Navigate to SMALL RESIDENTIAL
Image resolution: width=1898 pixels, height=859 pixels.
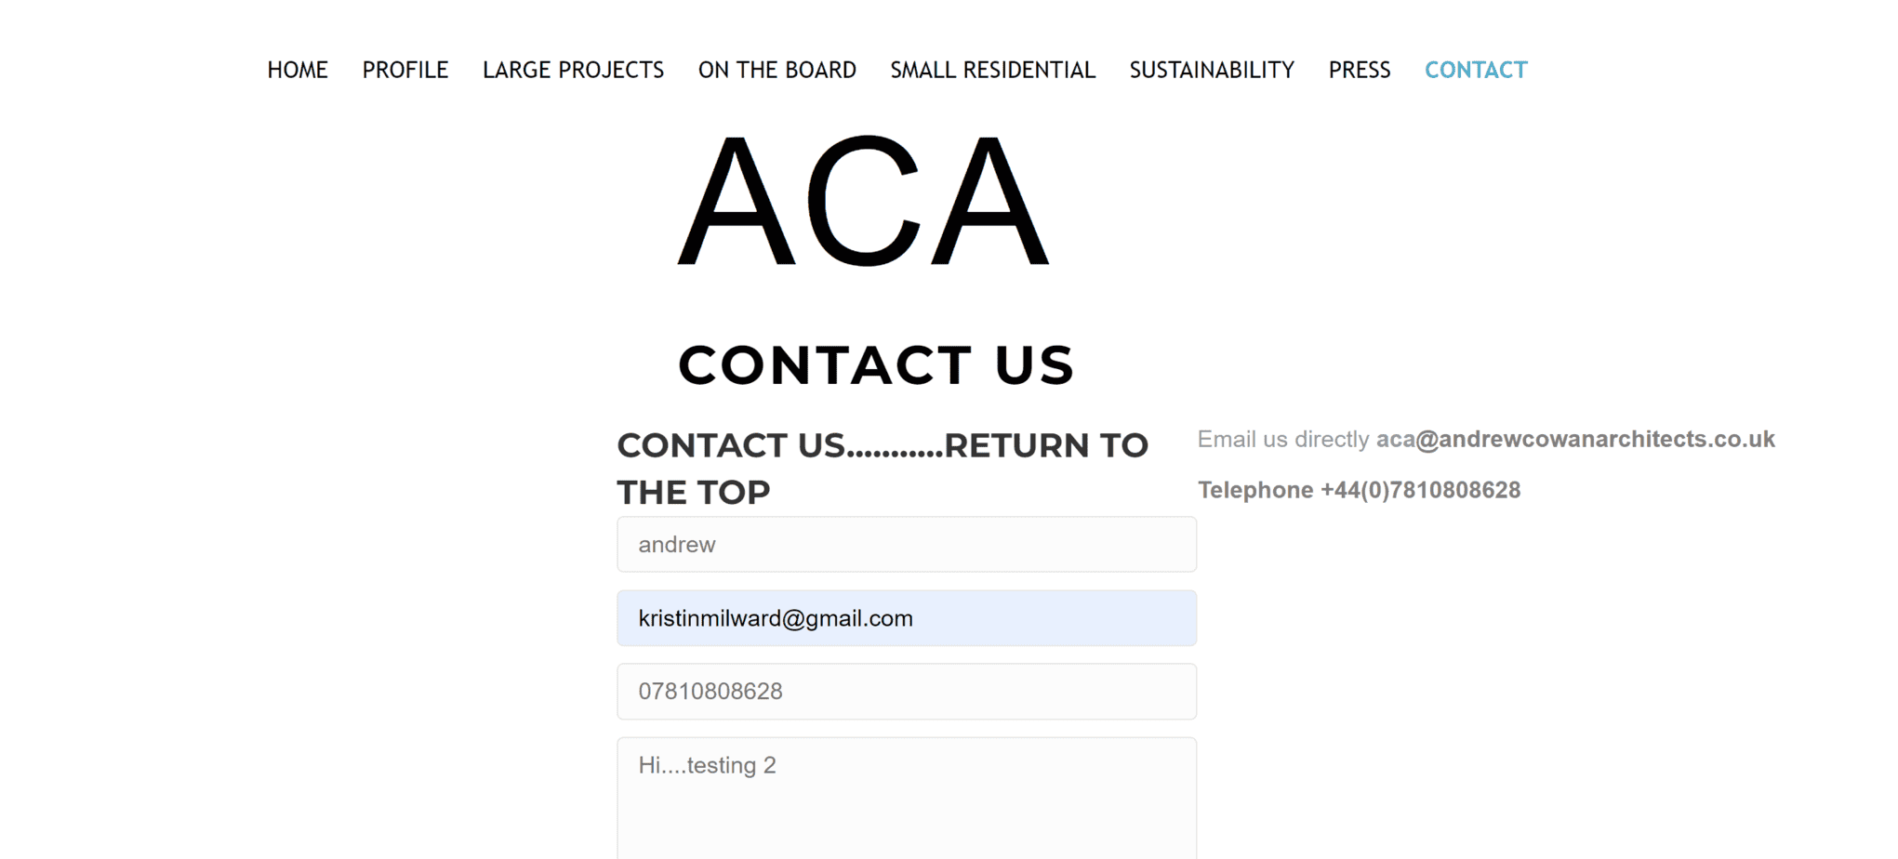click(x=993, y=71)
